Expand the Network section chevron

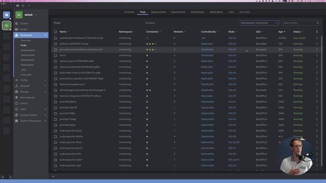[45, 86]
